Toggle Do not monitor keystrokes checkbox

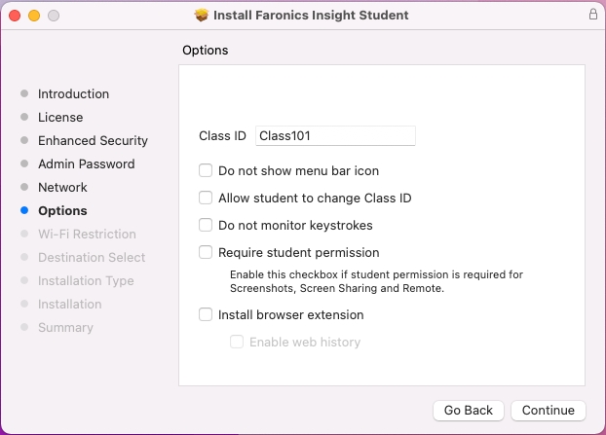[206, 225]
